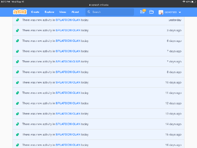
Task: Click studio icon on 14 days ago row
Action: coord(17,124)
